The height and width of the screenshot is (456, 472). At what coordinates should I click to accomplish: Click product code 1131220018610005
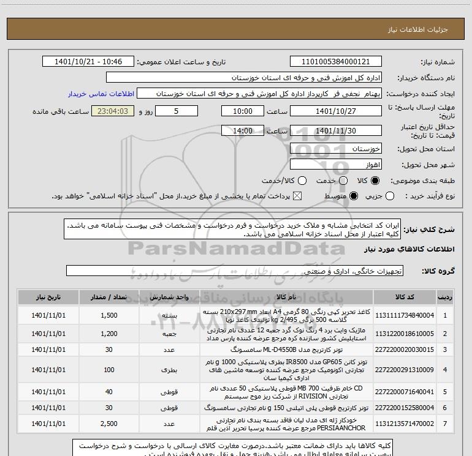[405, 334]
